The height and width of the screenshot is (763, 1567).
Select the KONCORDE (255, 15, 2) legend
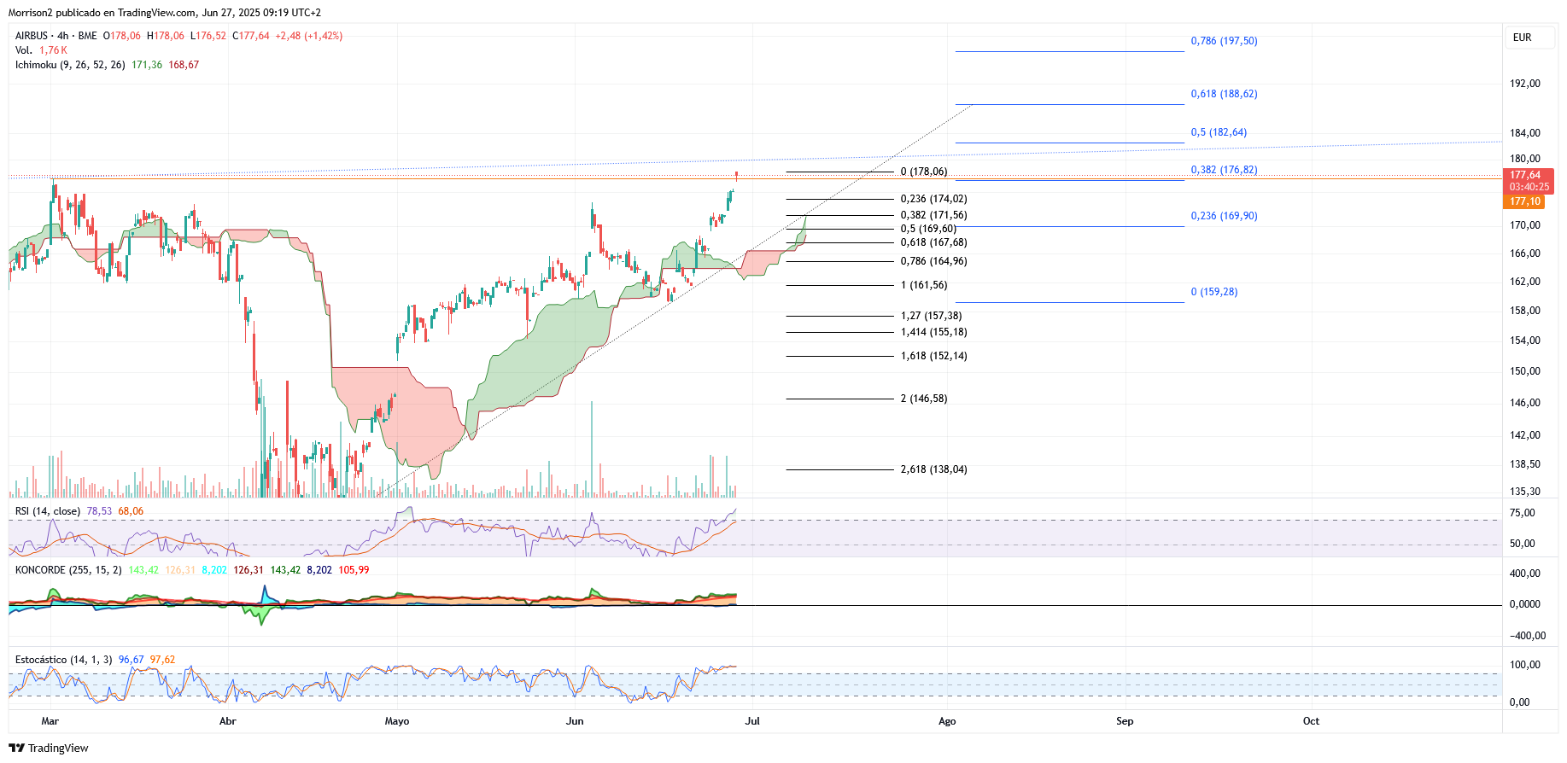pos(68,570)
